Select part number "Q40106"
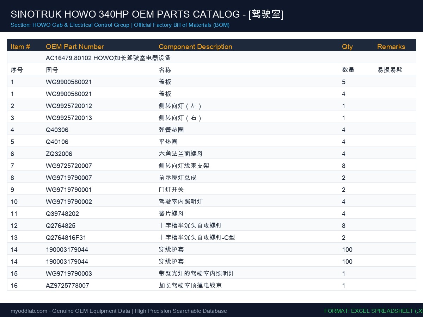This screenshot has width=423, height=317. (x=57, y=142)
